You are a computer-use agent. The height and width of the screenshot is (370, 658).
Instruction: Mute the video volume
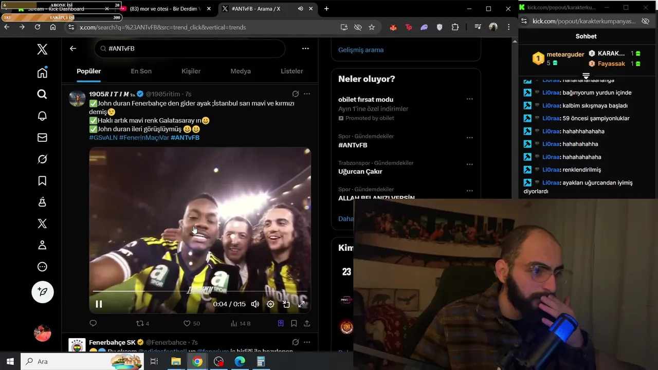[255, 304]
